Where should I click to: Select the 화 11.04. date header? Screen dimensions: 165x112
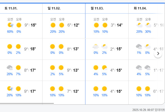pyautogui.click(x=140, y=8)
